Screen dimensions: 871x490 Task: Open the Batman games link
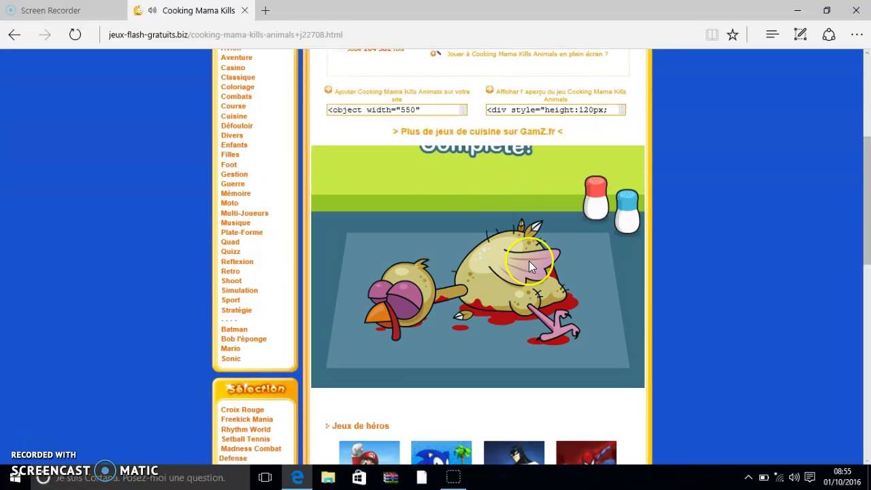pyautogui.click(x=234, y=329)
